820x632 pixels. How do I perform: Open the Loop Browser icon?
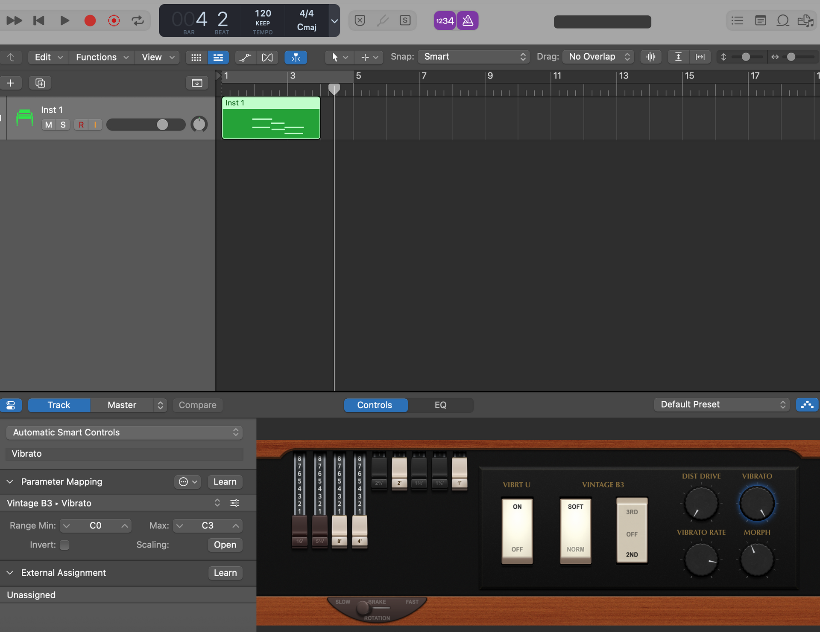click(782, 20)
